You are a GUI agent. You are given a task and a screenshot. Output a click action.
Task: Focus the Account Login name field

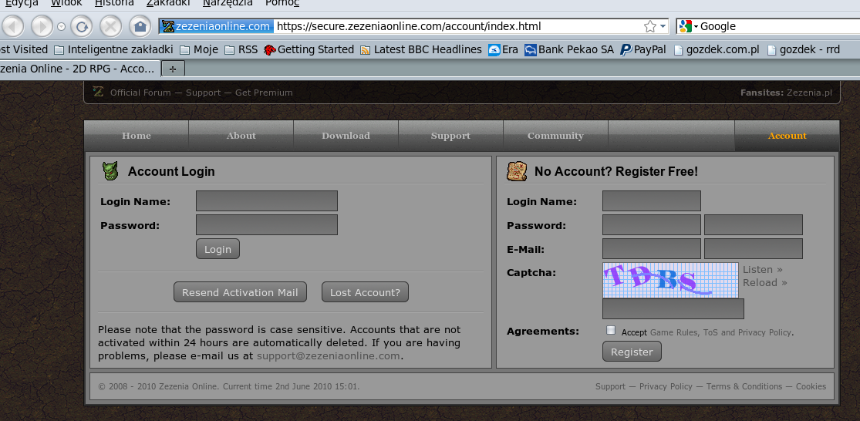pos(266,201)
